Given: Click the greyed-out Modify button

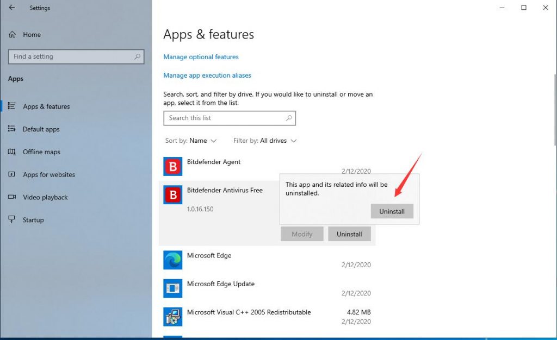Looking at the screenshot, I should coord(302,234).
